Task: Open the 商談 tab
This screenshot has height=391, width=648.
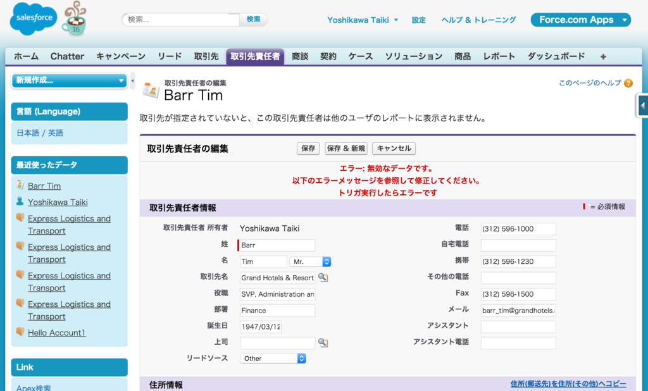Action: (x=300, y=56)
